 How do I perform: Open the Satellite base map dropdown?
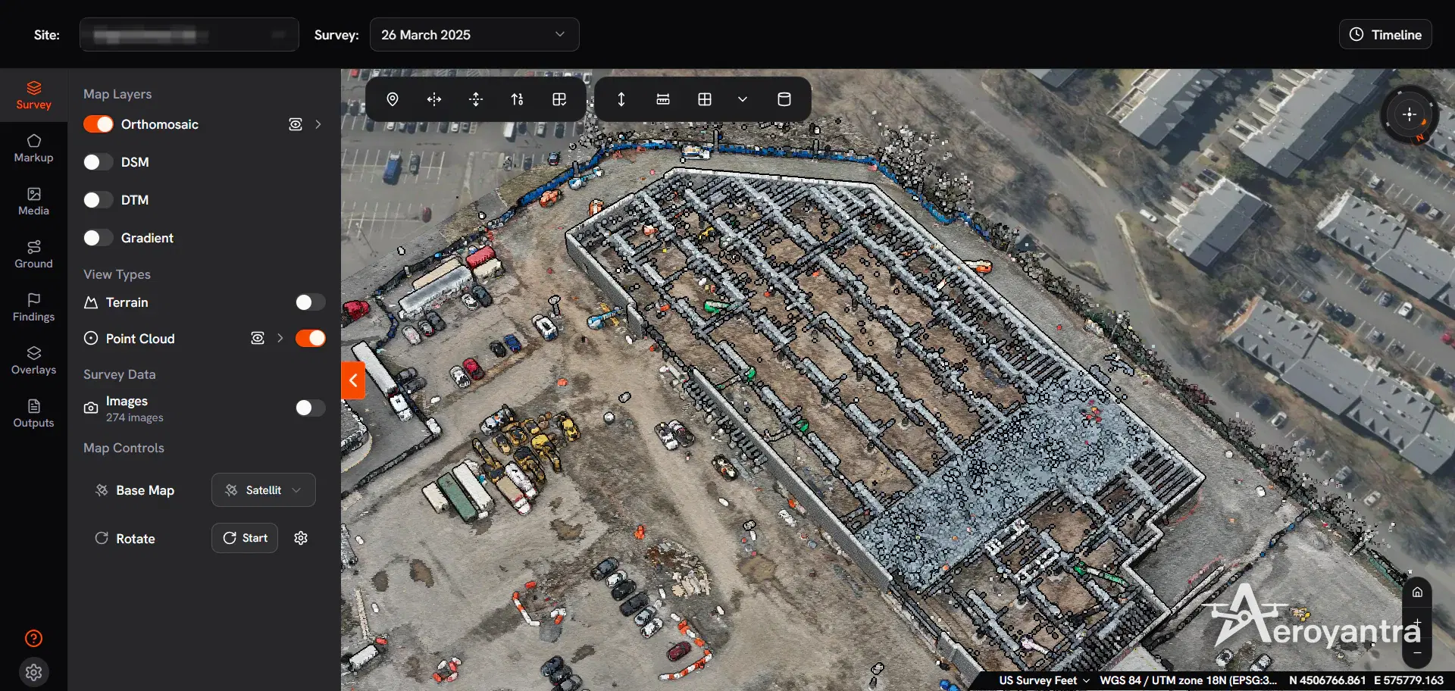coord(264,490)
